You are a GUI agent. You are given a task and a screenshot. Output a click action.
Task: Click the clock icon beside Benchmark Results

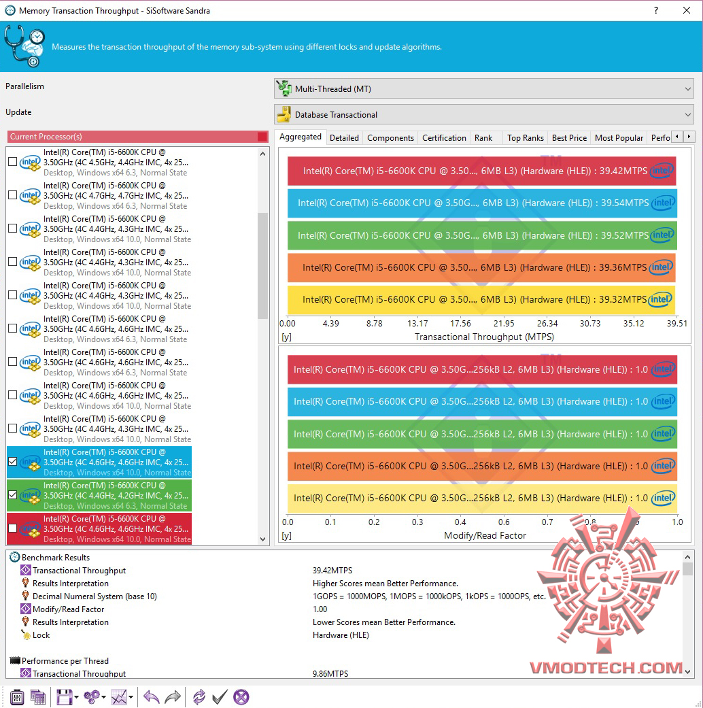[x=14, y=557]
